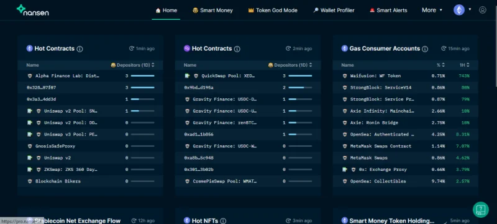Click contract icon beside QuickSwap Pool: XED…
Image resolution: width=497 pixels, height=224 pixels.
(x=187, y=75)
